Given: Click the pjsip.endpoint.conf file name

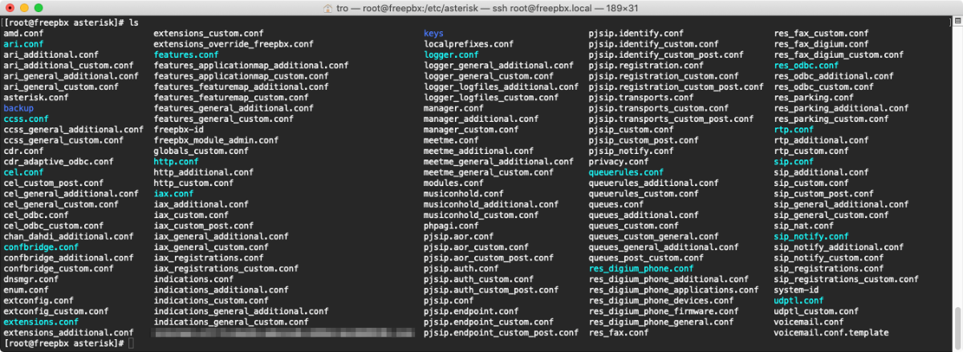Looking at the screenshot, I should [471, 311].
